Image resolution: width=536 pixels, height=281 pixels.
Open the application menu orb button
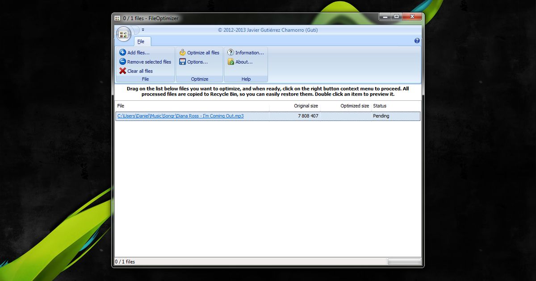(x=124, y=34)
